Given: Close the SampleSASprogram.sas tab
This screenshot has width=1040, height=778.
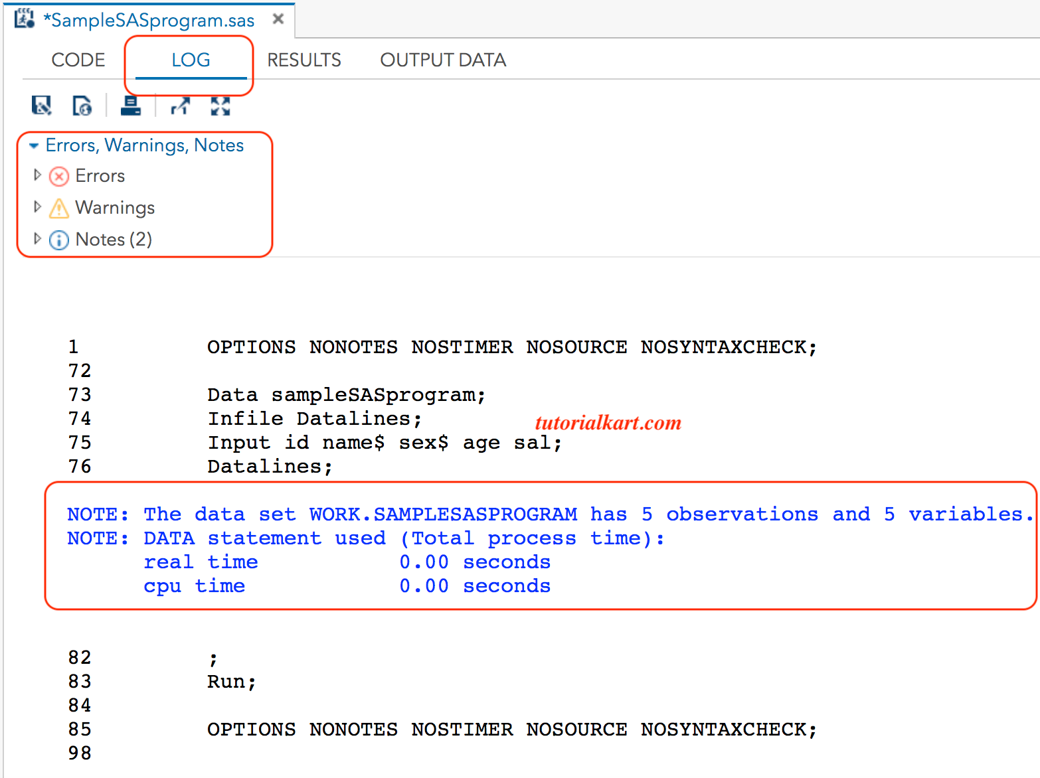Looking at the screenshot, I should point(278,19).
